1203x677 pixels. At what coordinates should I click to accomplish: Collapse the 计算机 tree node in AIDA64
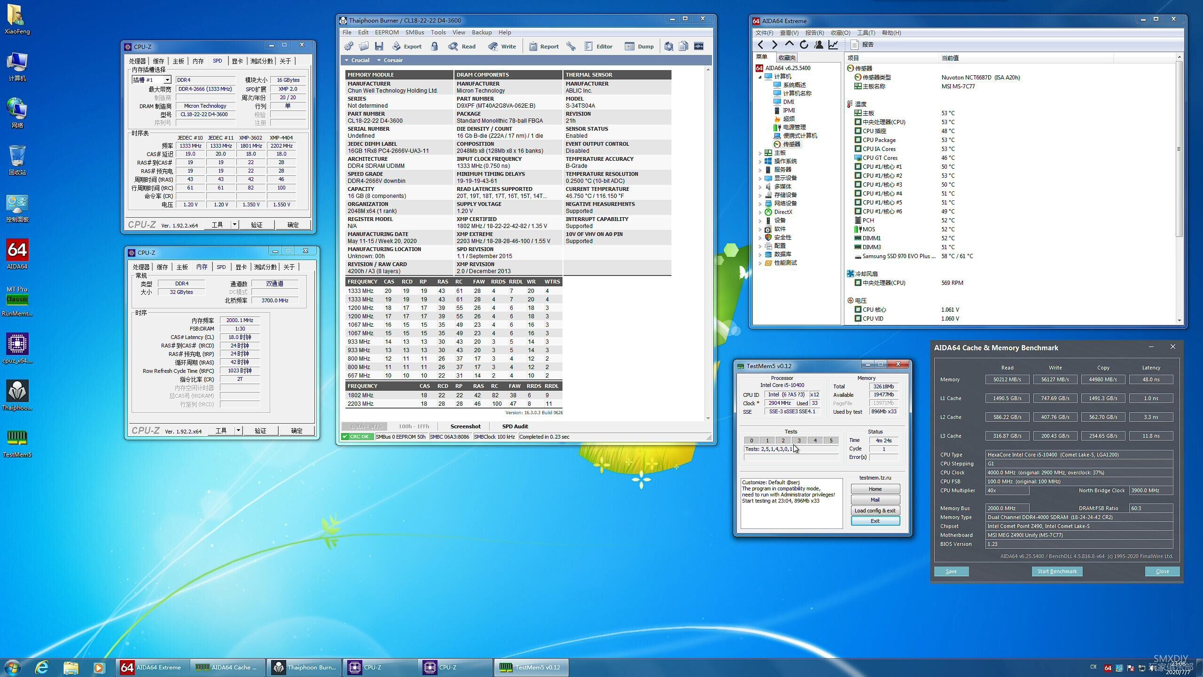pyautogui.click(x=760, y=77)
